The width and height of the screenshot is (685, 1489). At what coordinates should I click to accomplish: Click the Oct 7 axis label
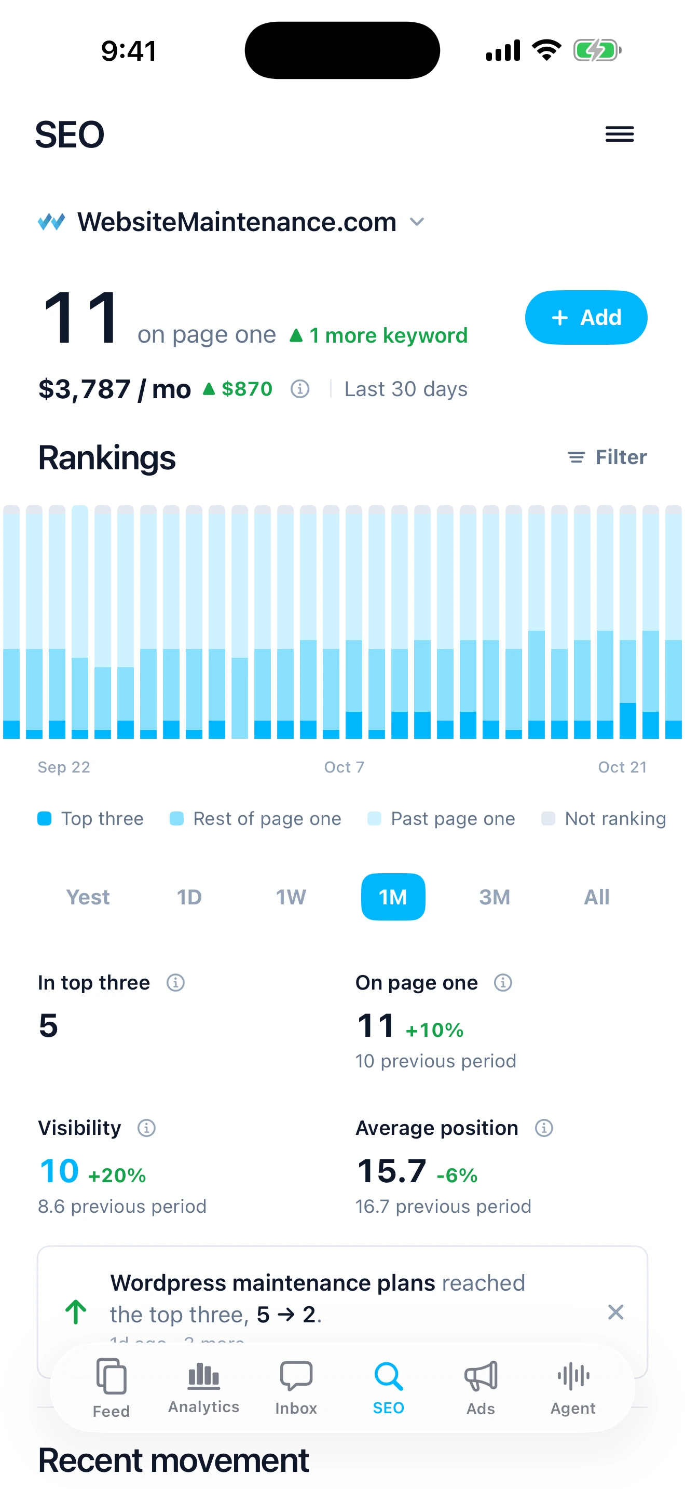click(x=344, y=767)
